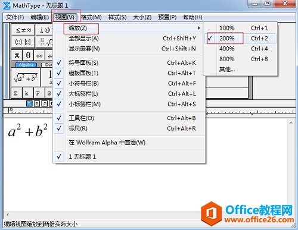Choose 在 Wolfram Alpha 中查看(W)
Viewport: 298px width, 230px height.
[129, 143]
